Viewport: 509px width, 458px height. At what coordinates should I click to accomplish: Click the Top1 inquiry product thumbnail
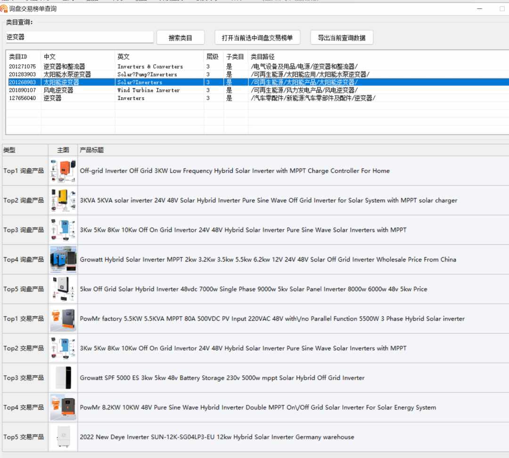(x=63, y=171)
